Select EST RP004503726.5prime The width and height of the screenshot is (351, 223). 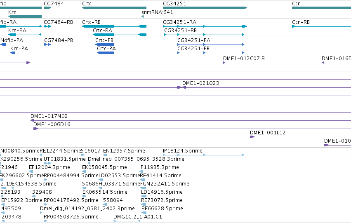[x=71, y=217]
